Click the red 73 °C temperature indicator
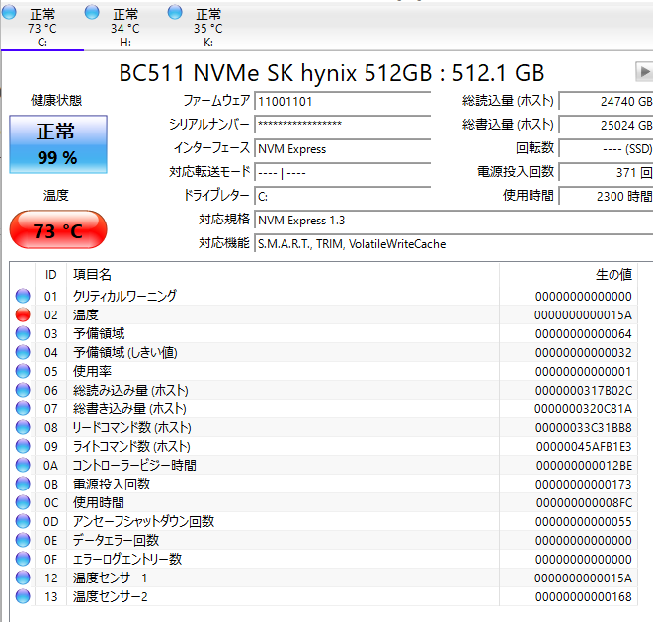This screenshot has width=653, height=622. (x=57, y=231)
